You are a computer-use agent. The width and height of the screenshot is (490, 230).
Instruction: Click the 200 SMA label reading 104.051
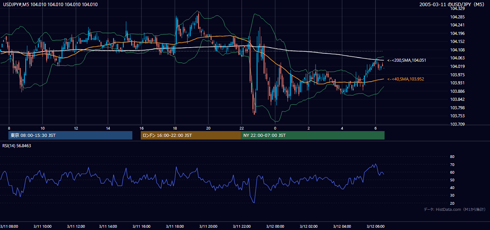(x=407, y=61)
